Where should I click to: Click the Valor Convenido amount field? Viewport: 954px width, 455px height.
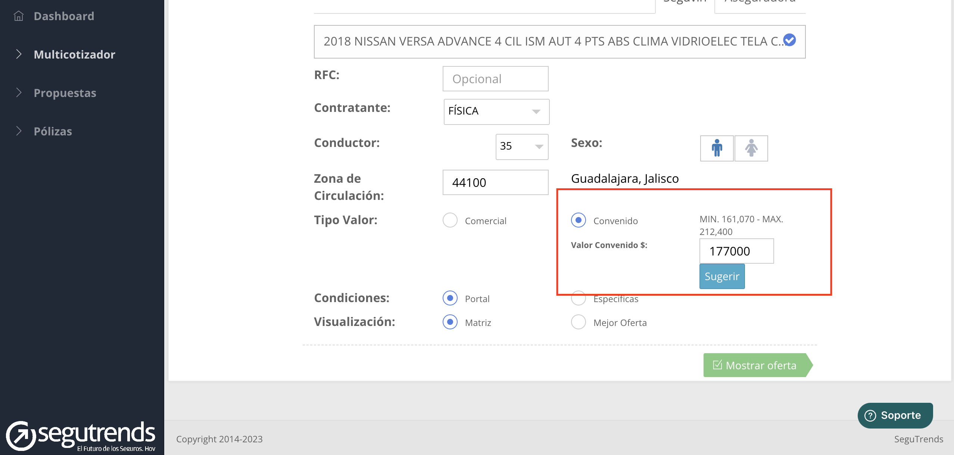(x=736, y=251)
